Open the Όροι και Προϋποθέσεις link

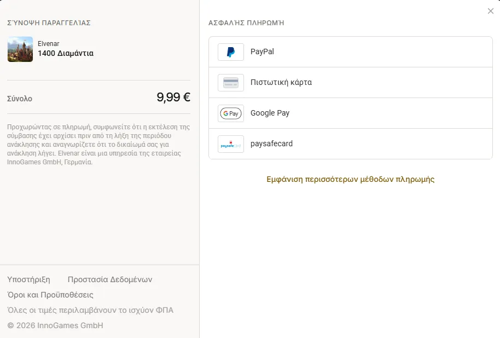pyautogui.click(x=50, y=295)
